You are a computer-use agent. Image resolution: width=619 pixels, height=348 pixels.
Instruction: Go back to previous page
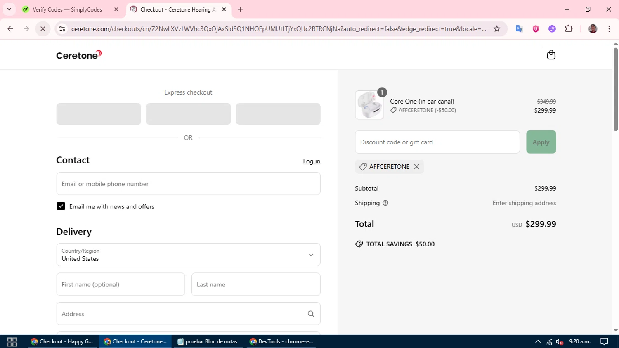click(x=10, y=29)
